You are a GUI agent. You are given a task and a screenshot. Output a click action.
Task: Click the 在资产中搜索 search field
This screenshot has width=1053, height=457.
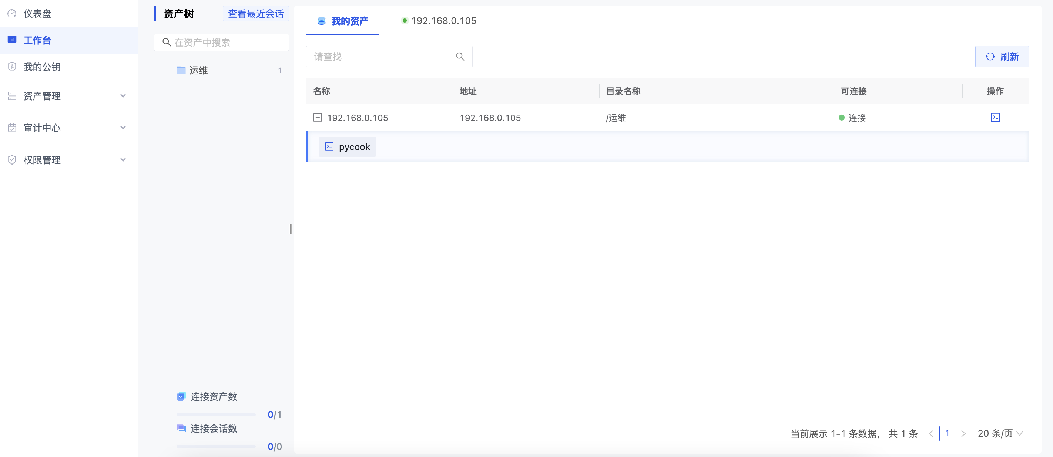tap(227, 43)
